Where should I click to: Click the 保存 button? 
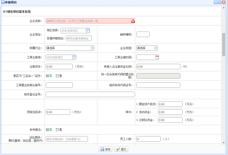[x=105, y=149]
